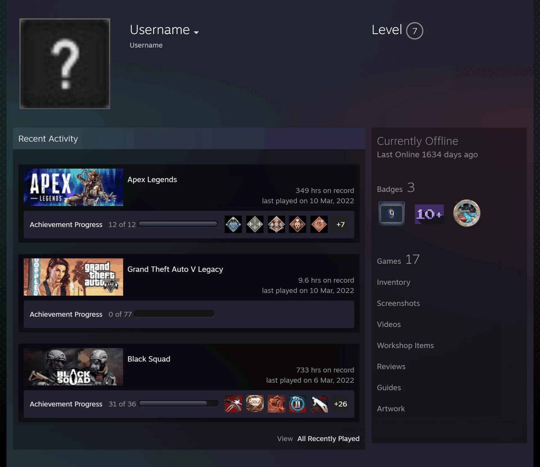Open the Username dropdown arrow

point(196,32)
